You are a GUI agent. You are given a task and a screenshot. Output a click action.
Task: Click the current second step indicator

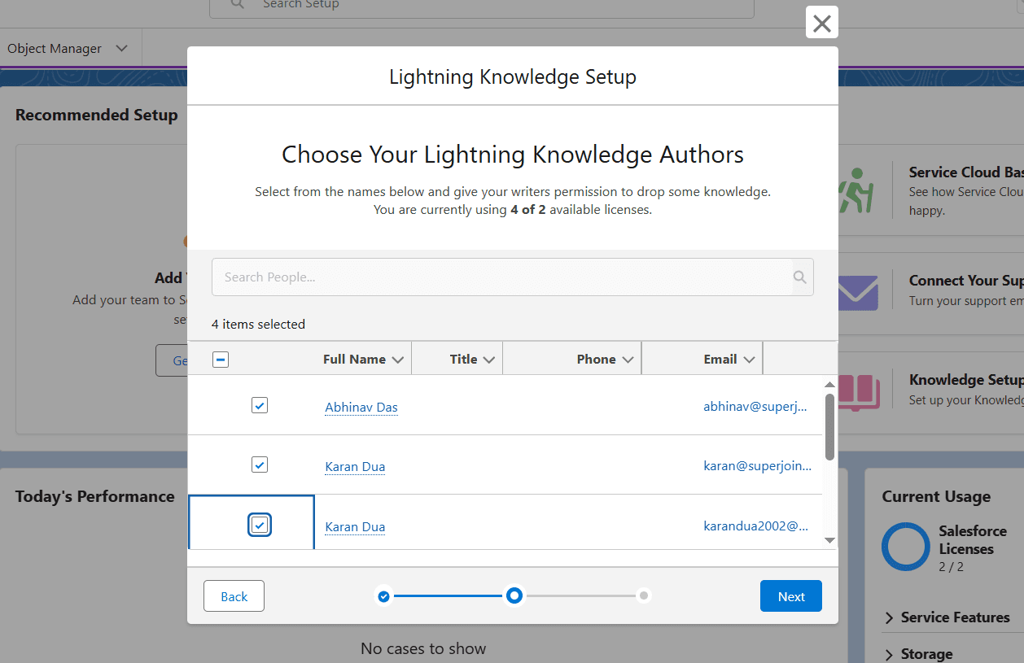point(514,596)
